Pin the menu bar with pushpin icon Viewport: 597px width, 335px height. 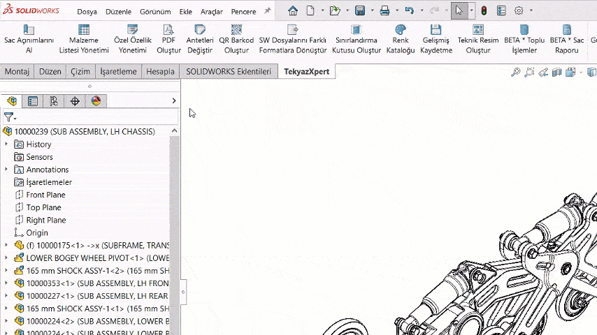coord(268,10)
